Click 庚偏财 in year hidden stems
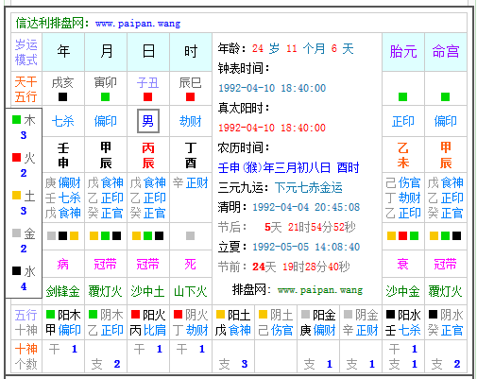This screenshot has width=477, height=379. point(63,182)
